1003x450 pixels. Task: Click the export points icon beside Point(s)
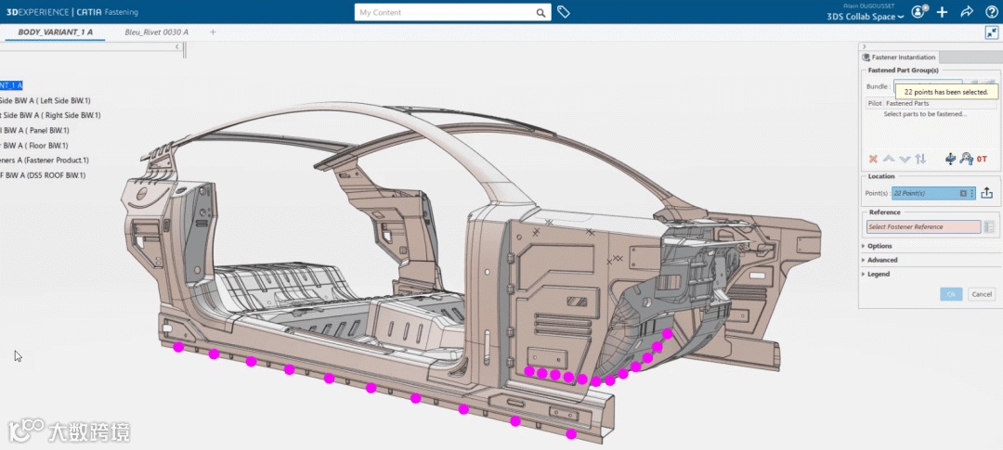987,193
